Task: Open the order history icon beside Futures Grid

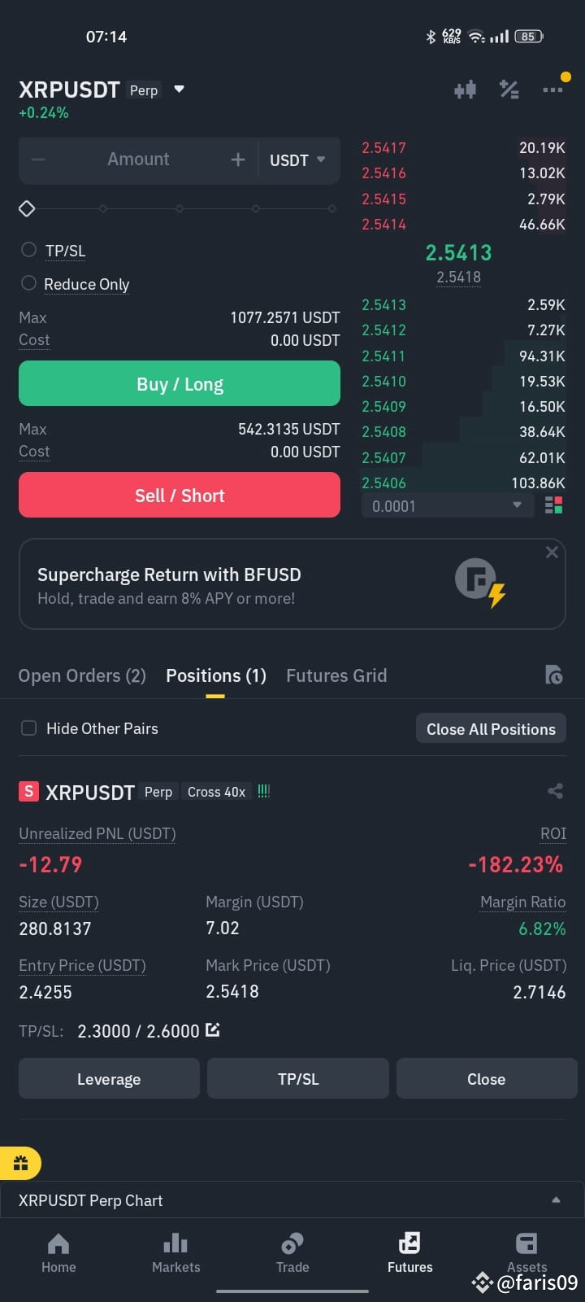Action: (x=554, y=675)
